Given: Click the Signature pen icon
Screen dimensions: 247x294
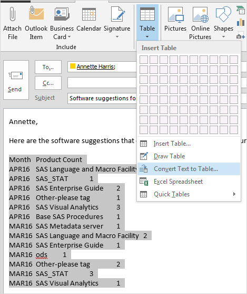Looking at the screenshot, I should click(x=117, y=14).
